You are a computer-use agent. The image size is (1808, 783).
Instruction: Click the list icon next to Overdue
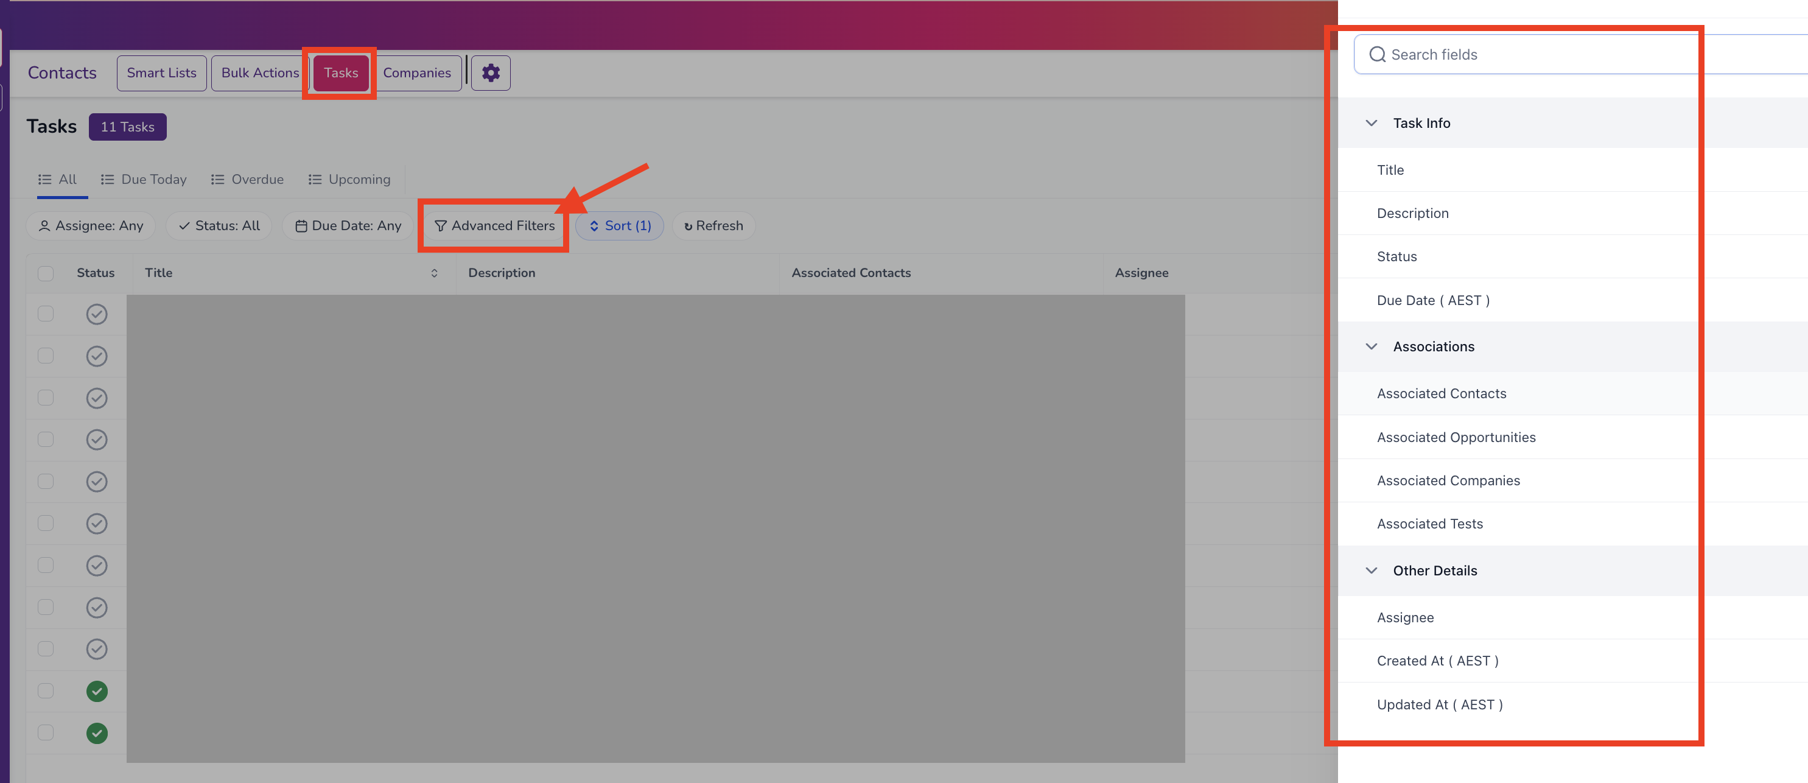pyautogui.click(x=217, y=179)
